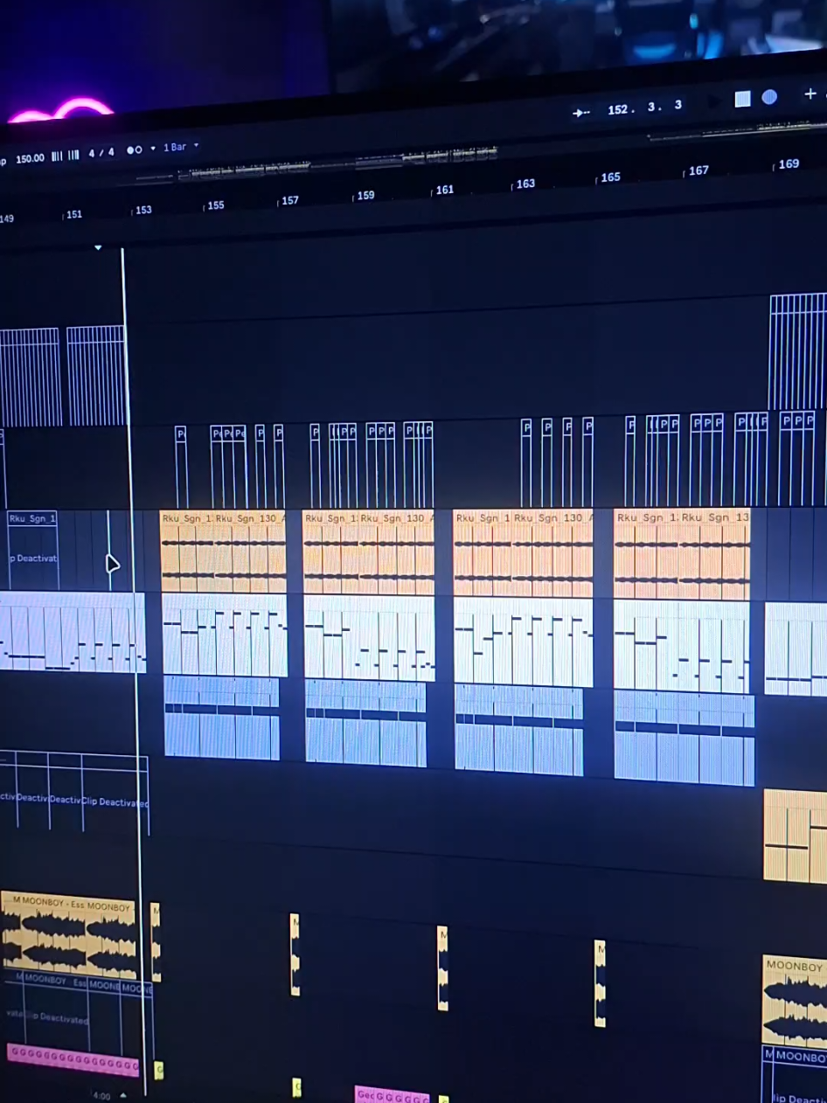827x1103 pixels.
Task: Toggle the metronome two-circle icon
Action: click(x=134, y=150)
